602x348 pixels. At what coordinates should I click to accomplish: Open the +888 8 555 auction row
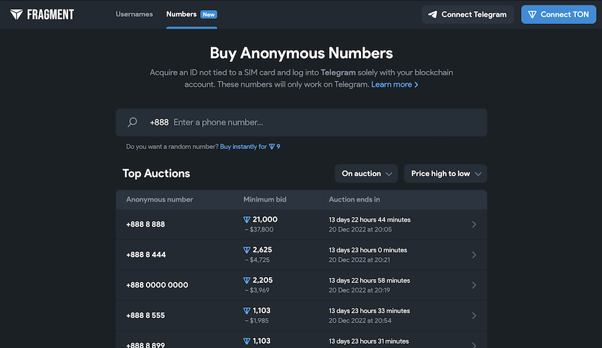pos(302,315)
